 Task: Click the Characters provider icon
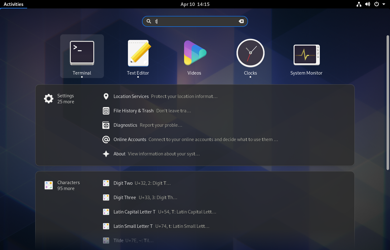tap(49, 185)
